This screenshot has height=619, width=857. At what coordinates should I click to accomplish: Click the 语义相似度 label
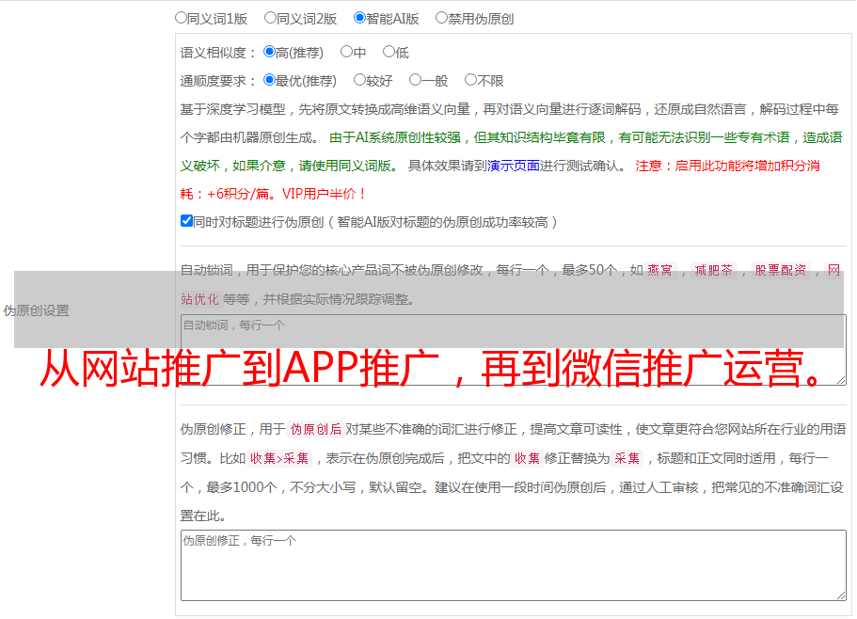pos(218,53)
